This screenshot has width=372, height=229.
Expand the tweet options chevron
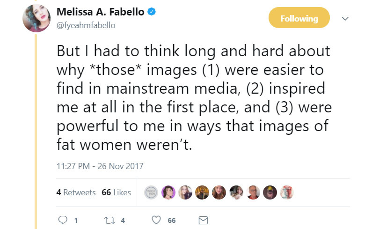coord(345,19)
